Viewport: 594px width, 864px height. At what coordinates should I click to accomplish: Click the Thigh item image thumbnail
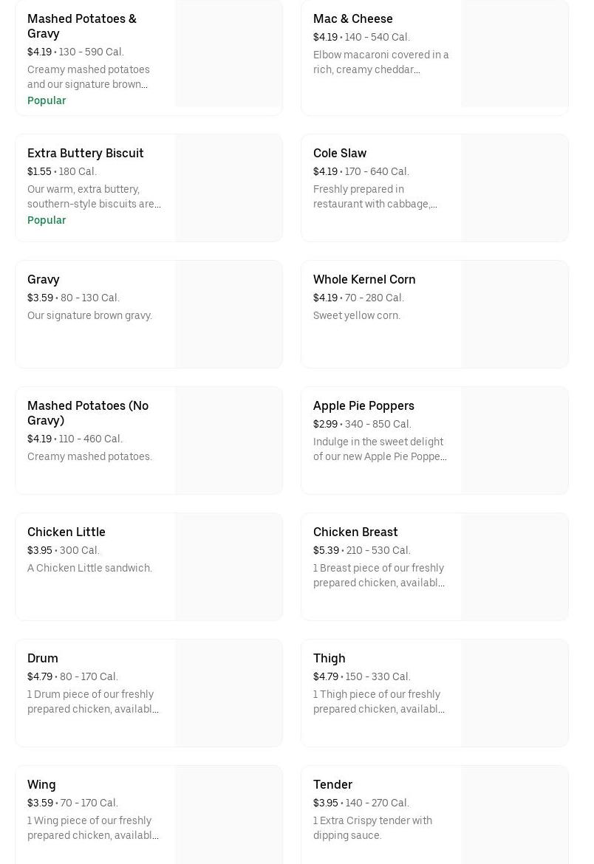(x=514, y=693)
